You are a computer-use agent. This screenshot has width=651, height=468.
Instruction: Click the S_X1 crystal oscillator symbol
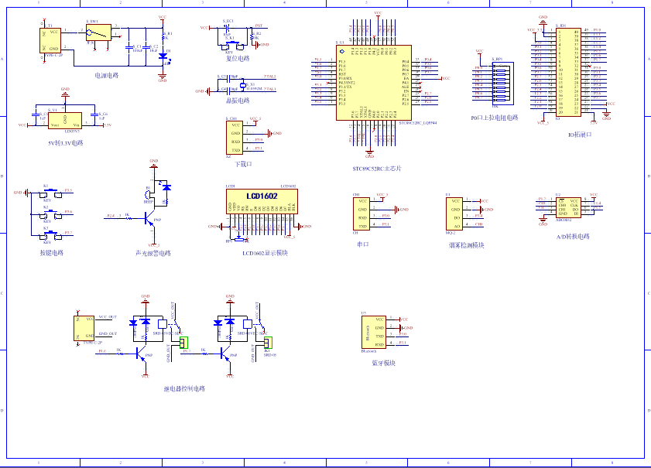[243, 84]
